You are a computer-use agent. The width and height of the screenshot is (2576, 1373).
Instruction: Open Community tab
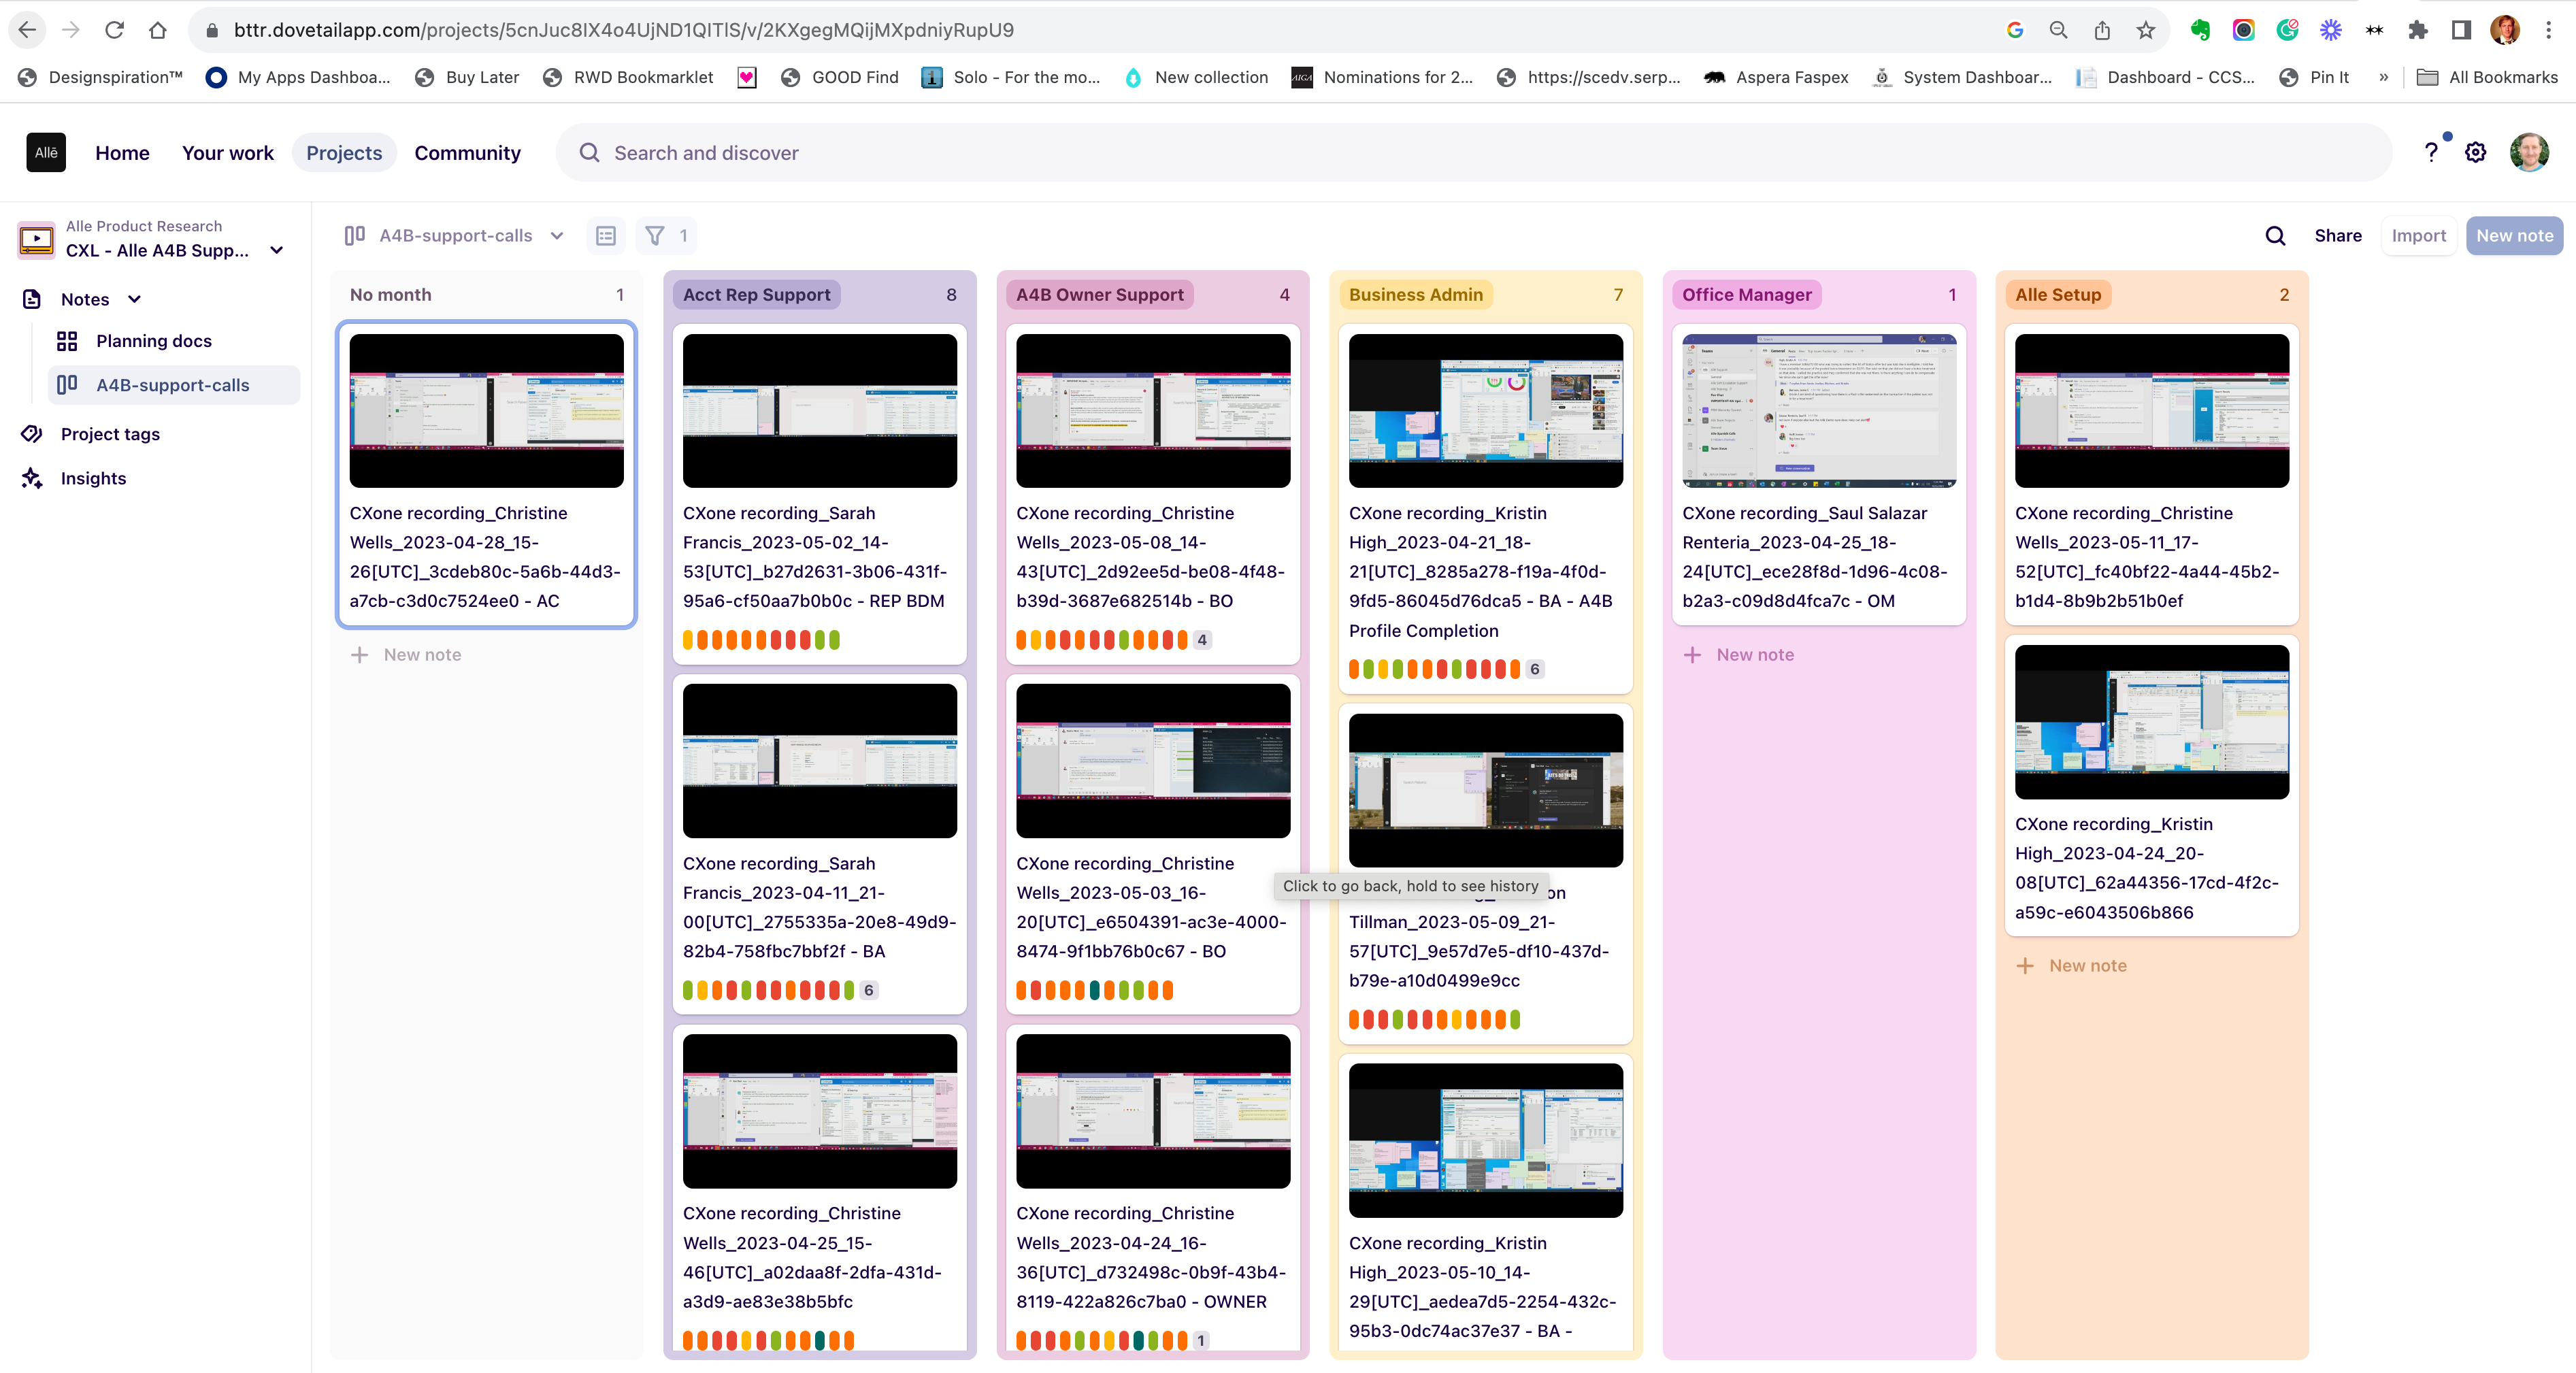pos(467,152)
